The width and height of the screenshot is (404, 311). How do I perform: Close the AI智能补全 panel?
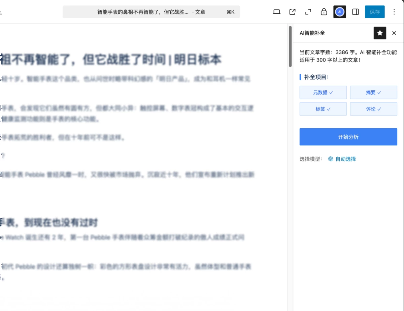394,33
